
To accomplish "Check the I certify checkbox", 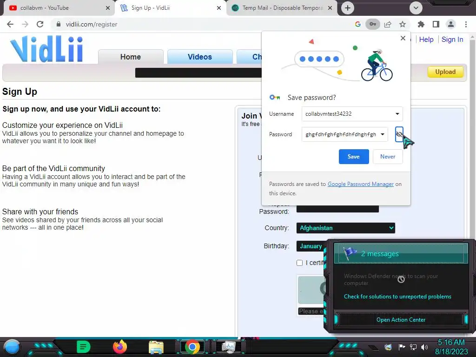I will pyautogui.click(x=300, y=263).
